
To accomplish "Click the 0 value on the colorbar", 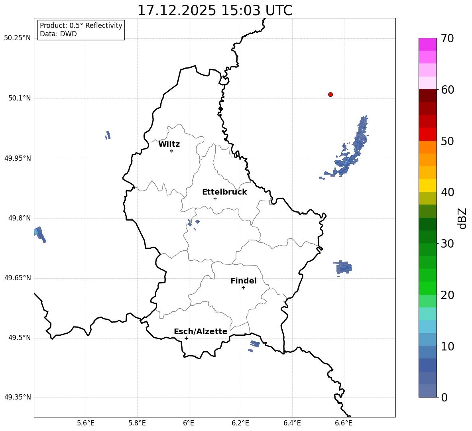I will tap(444, 397).
